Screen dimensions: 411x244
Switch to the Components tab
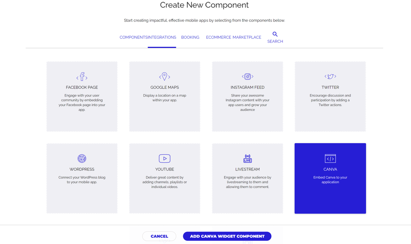[134, 37]
